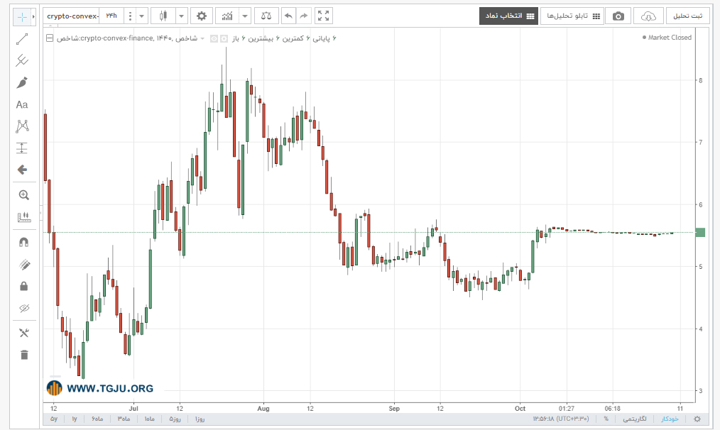Select the 5y time range
Viewport: 720px width, 430px height.
54,419
